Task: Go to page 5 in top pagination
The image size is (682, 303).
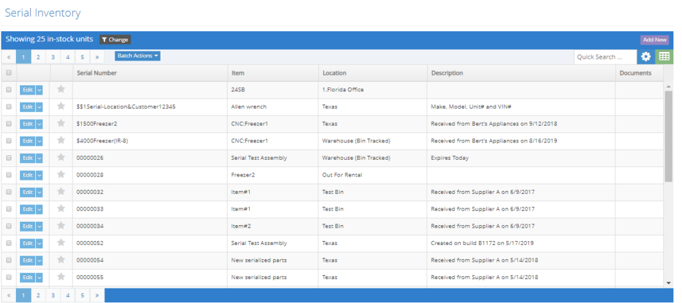Action: [x=82, y=57]
